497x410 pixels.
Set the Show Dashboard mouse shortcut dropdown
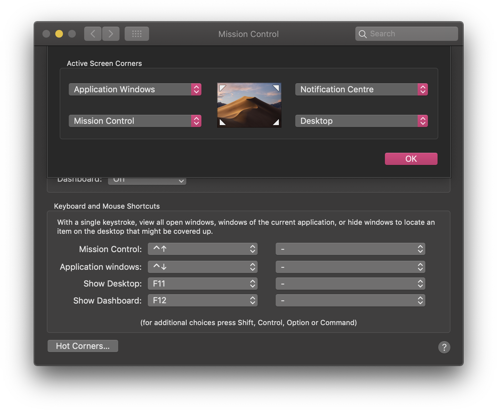point(350,300)
